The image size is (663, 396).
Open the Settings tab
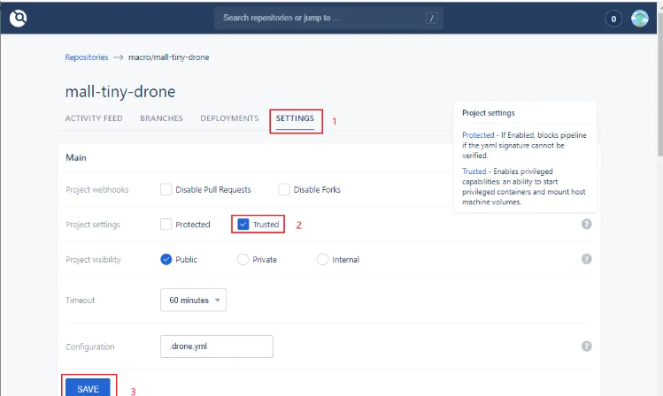coord(295,118)
